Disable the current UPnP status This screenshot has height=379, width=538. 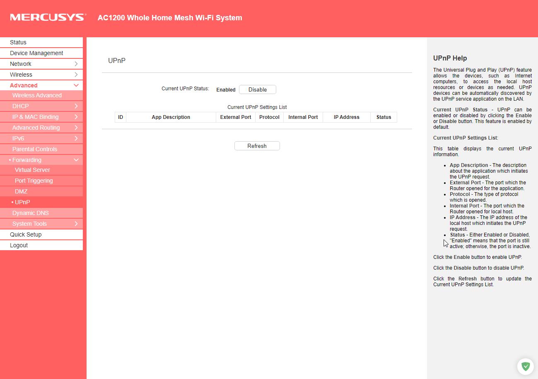click(x=257, y=90)
